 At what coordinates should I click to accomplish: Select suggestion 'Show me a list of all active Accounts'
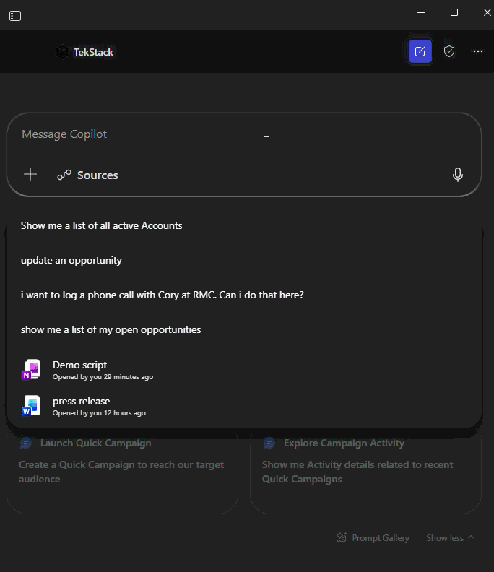244,226
